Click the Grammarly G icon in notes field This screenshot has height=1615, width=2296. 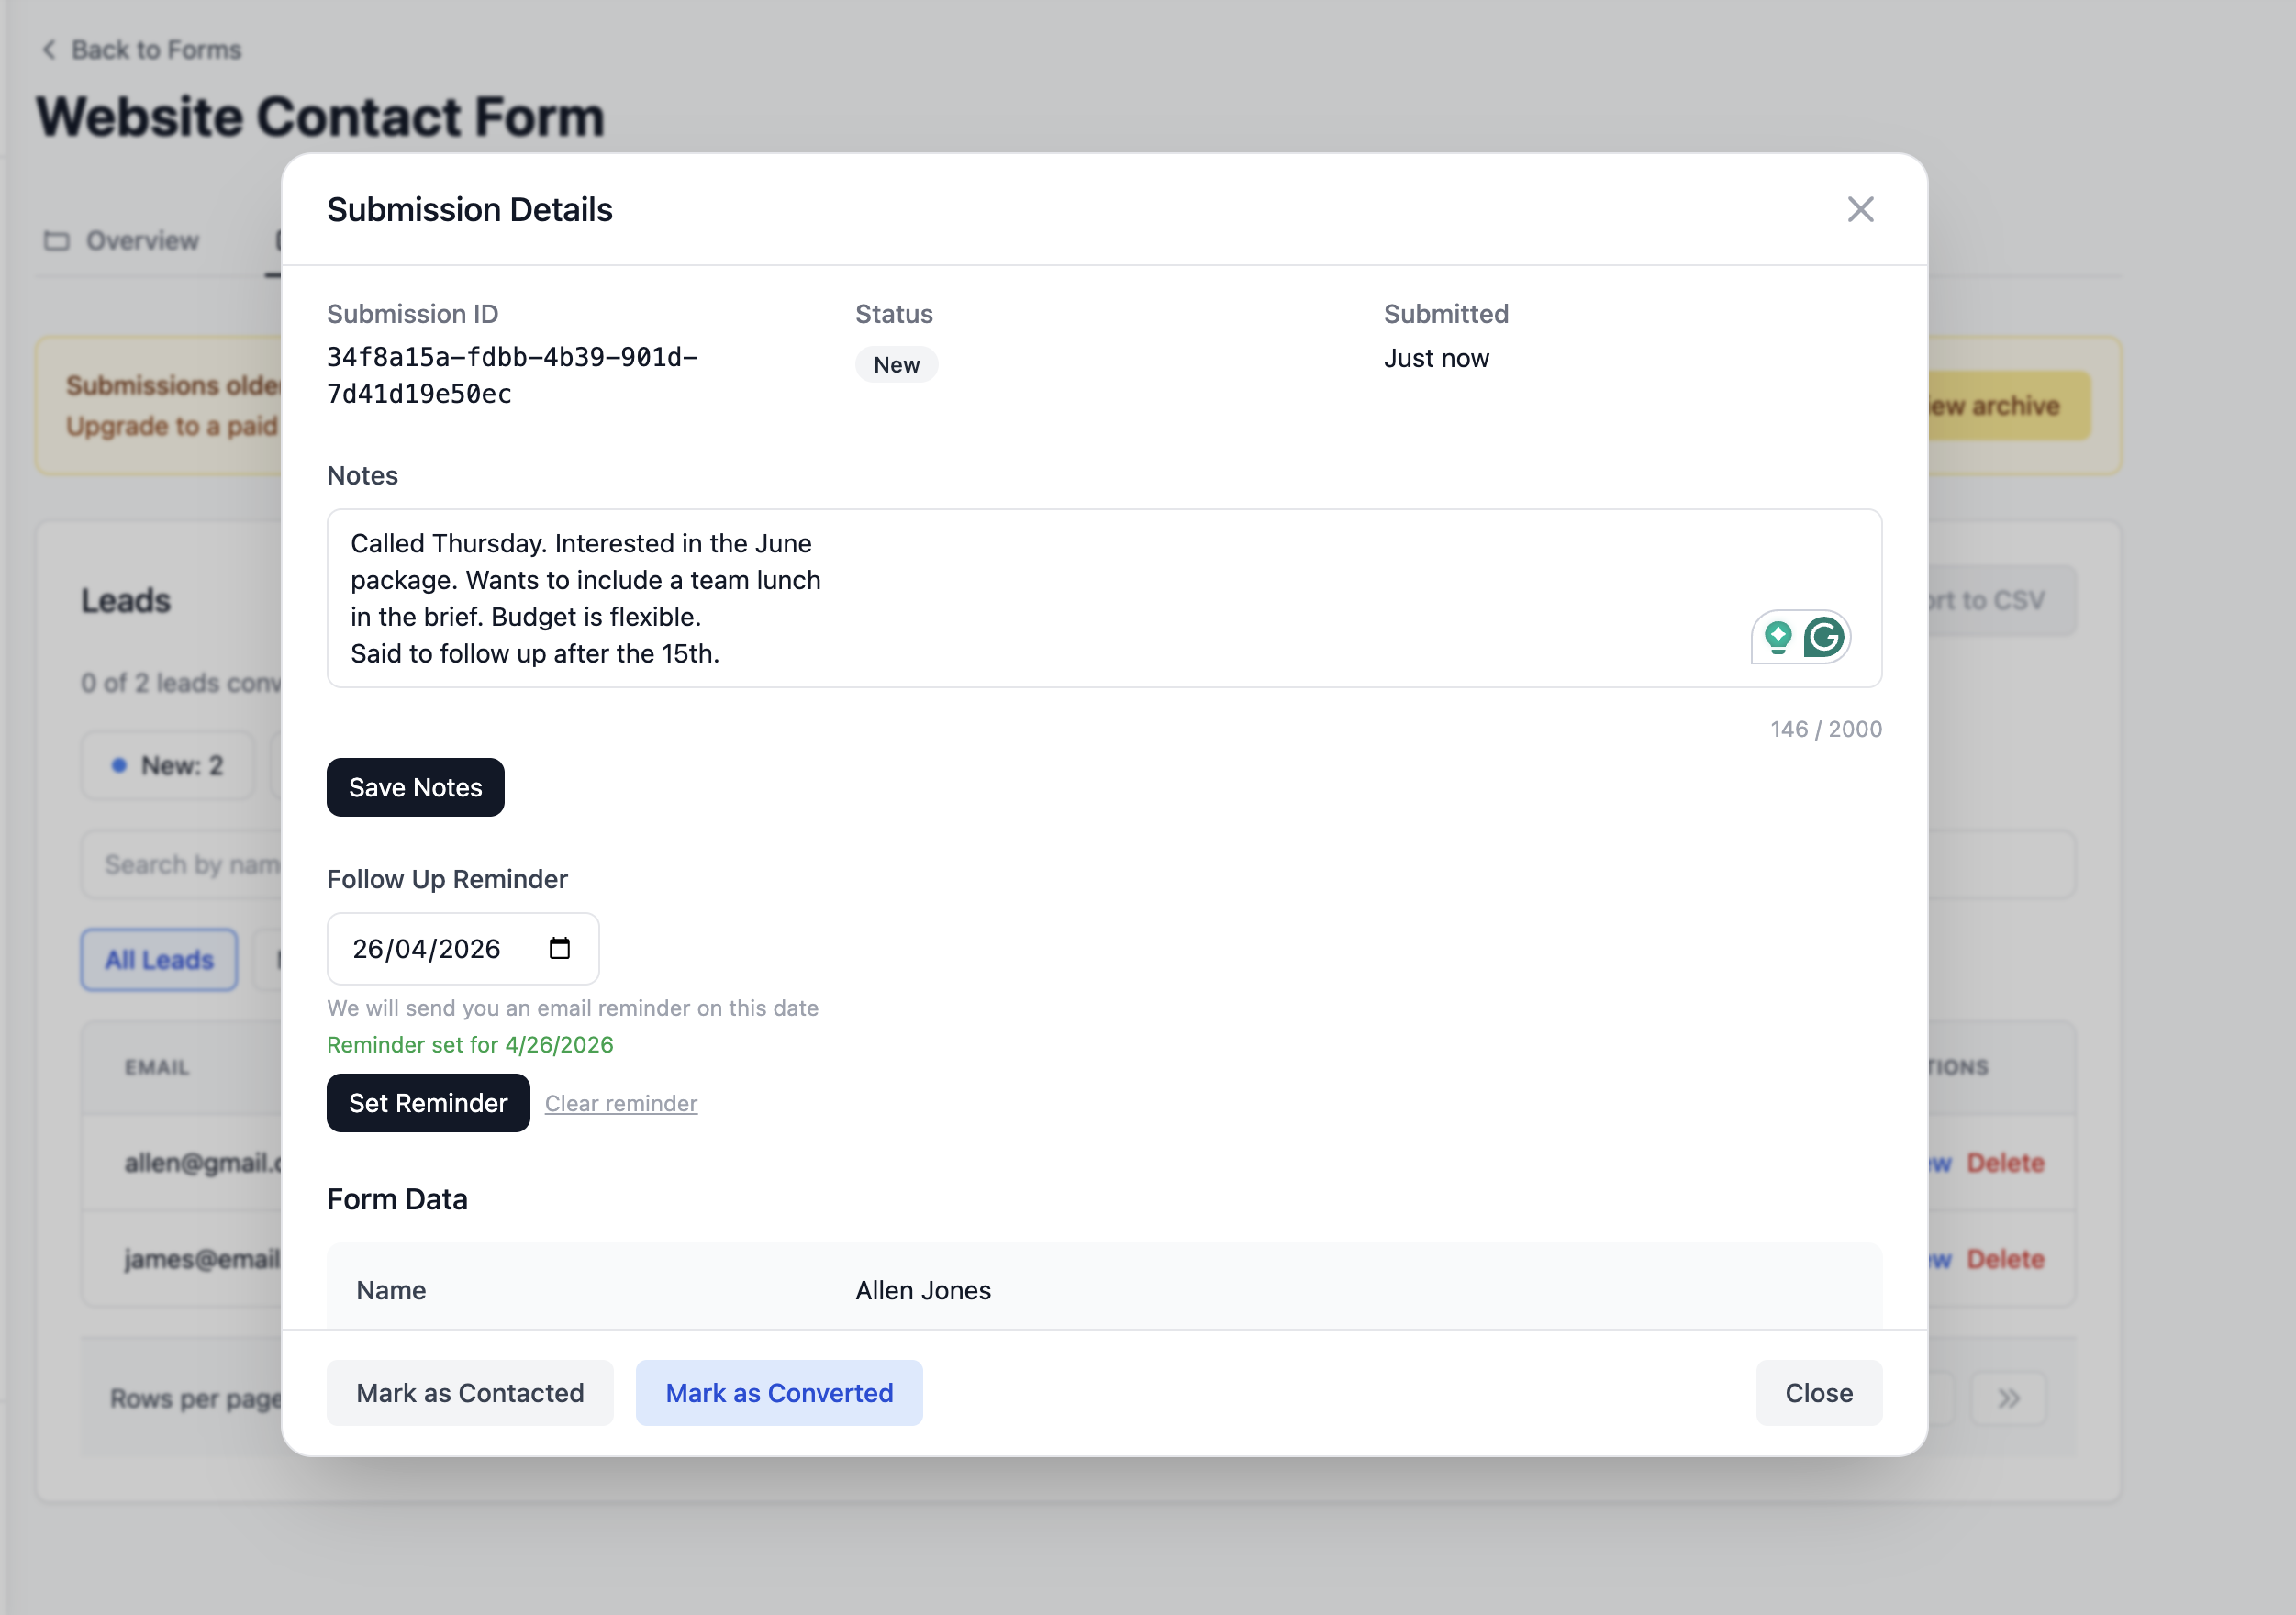(x=1824, y=637)
